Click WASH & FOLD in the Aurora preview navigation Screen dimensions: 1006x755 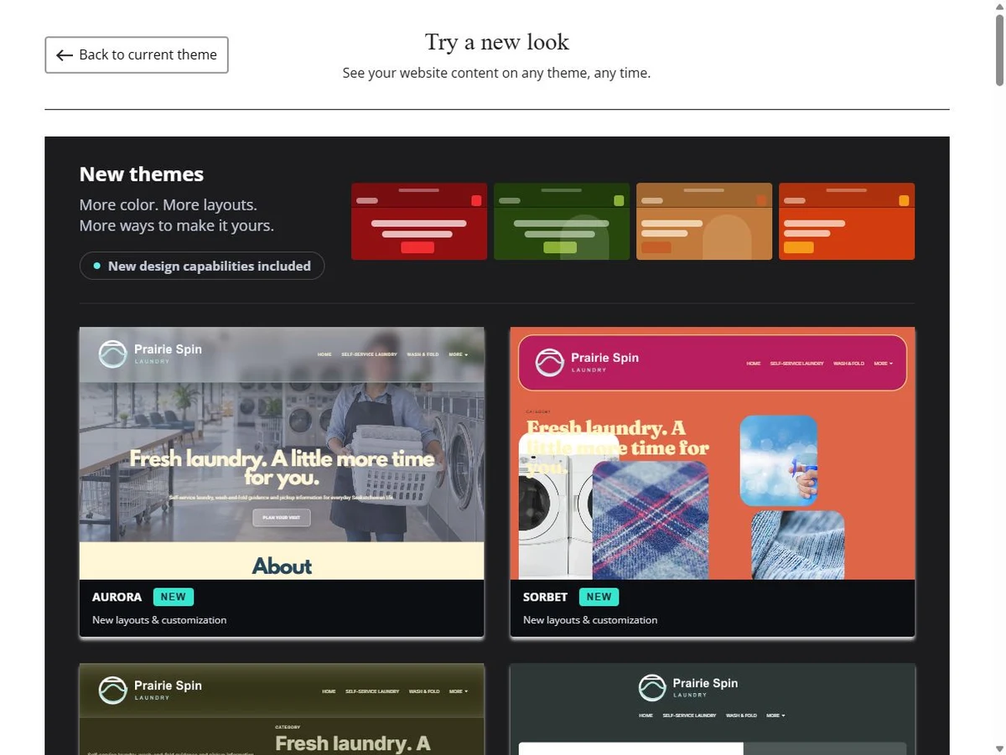423,354
